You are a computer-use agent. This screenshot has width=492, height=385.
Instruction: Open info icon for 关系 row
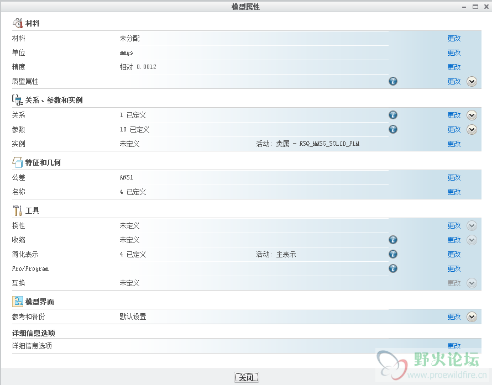pos(393,115)
